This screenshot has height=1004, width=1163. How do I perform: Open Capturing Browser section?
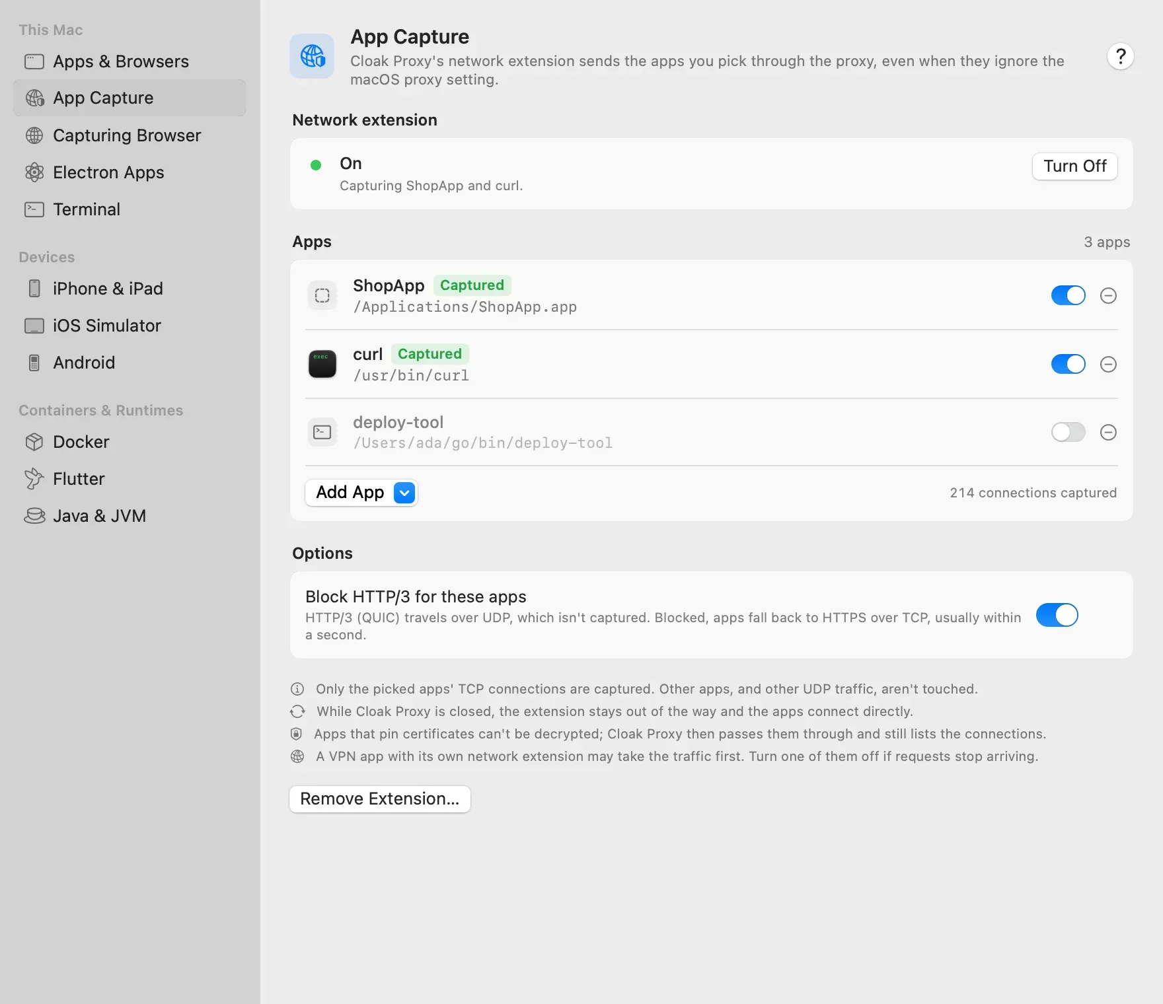pos(130,135)
